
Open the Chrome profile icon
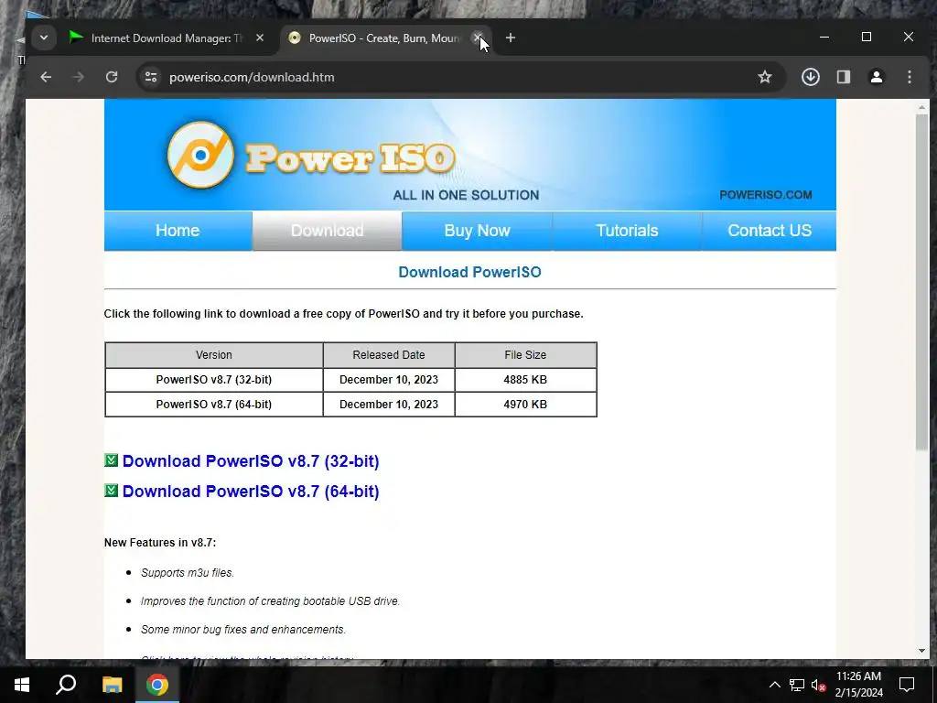(877, 77)
